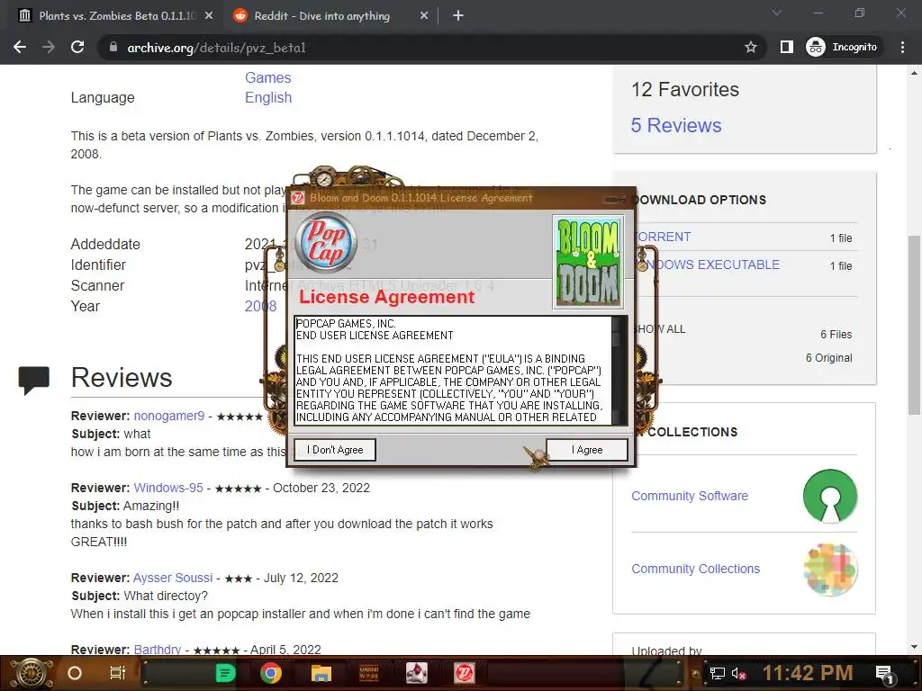Open Chrome from the taskbar

(271, 673)
